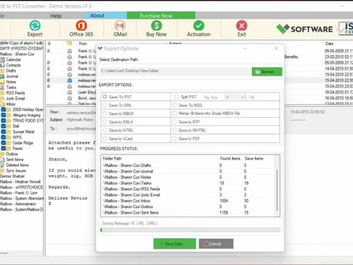Image resolution: width=353 pixels, height=265 pixels.
Task: Click the Purchase Now menu item
Action: tap(161, 15)
